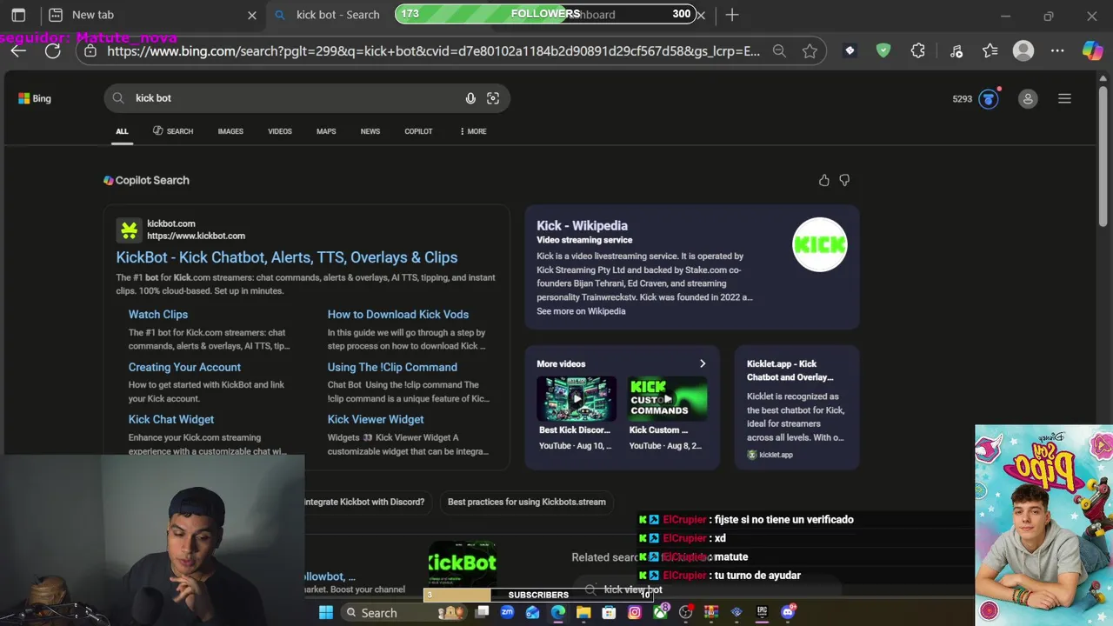The image size is (1113, 626).
Task: Click the green Kick logo image
Action: [820, 244]
